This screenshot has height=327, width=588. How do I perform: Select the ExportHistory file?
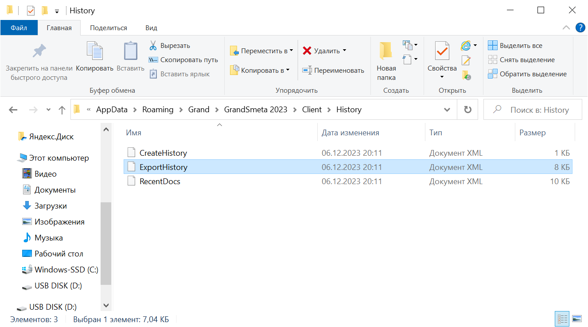(348, 167)
